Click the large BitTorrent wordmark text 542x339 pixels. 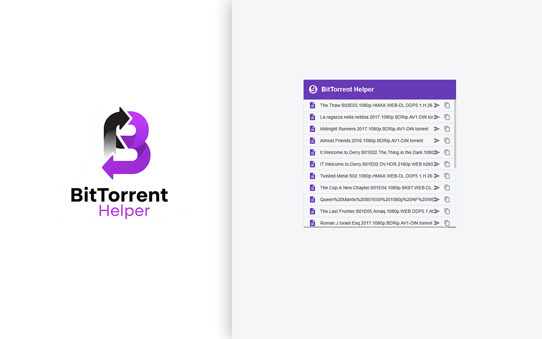pos(119,195)
